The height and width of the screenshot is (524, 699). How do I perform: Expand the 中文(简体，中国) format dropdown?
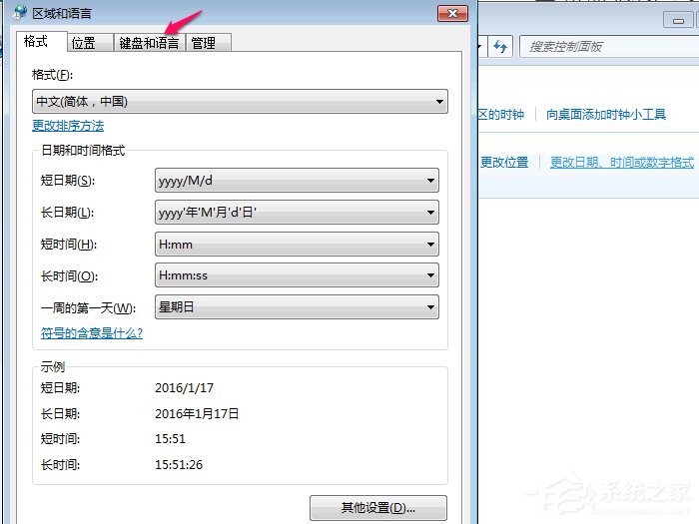click(x=240, y=102)
